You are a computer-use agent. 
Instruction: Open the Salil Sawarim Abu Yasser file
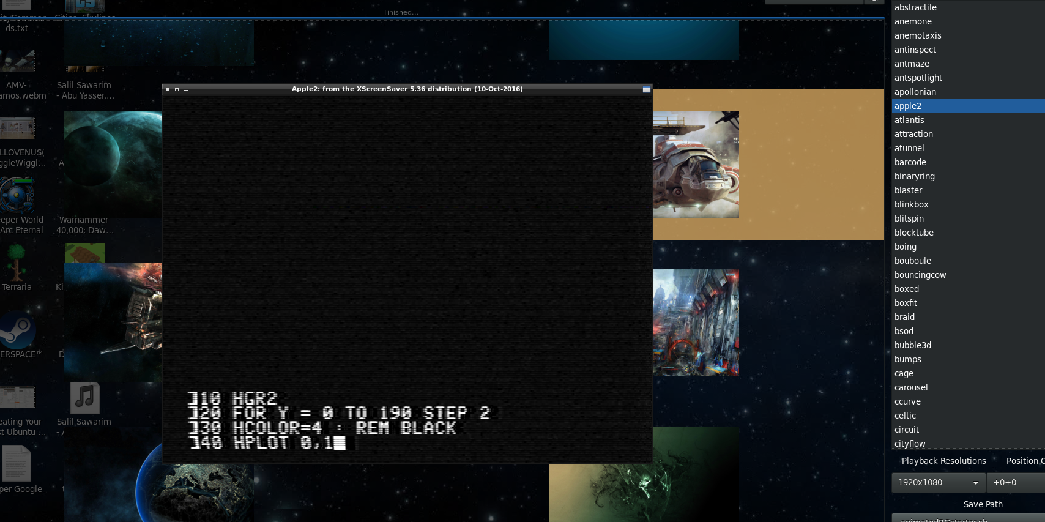pyautogui.click(x=85, y=90)
